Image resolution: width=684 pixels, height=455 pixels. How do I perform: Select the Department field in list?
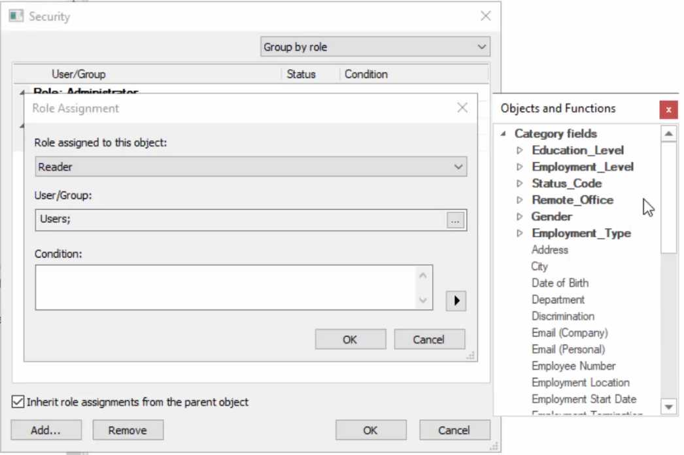(558, 299)
